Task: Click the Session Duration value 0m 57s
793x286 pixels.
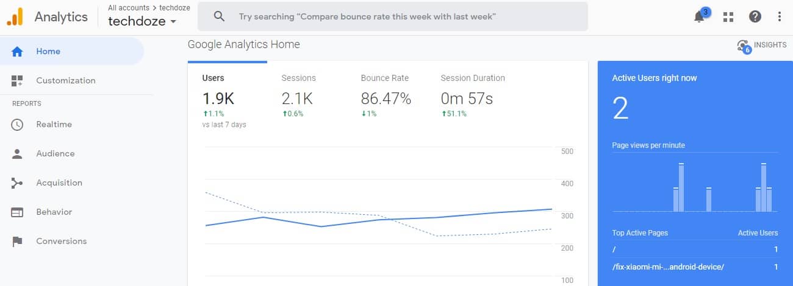Action: click(467, 99)
